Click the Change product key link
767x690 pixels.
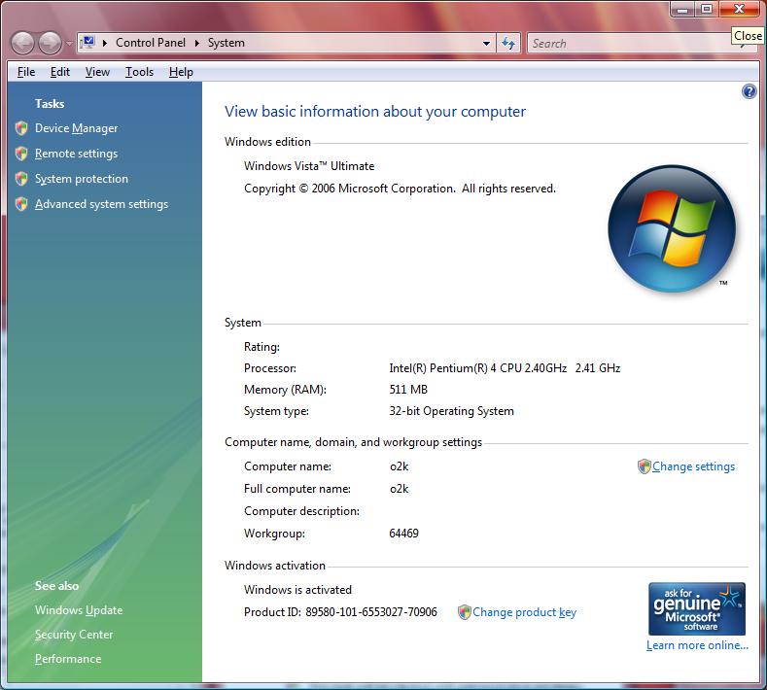[x=524, y=612]
